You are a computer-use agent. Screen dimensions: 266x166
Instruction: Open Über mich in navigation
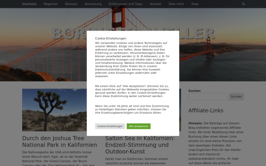coord(176,4)
